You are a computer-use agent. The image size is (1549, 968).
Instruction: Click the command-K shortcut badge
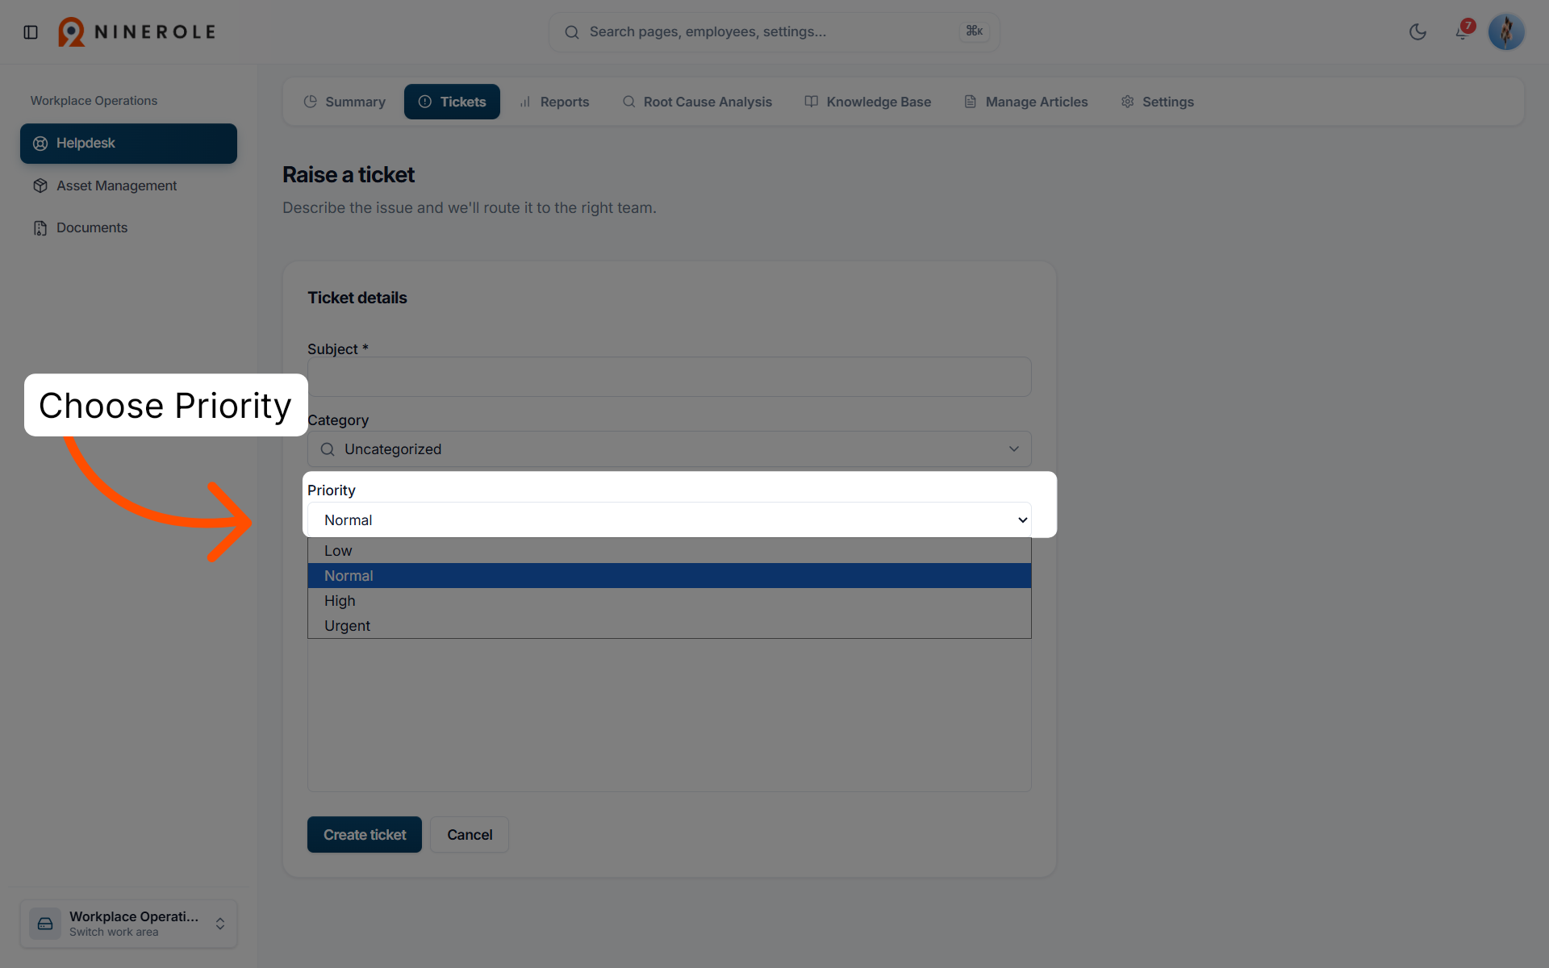(x=975, y=31)
